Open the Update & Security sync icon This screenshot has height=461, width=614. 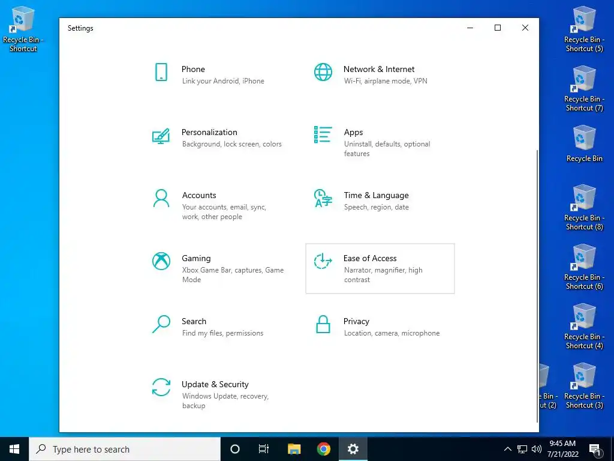[161, 387]
